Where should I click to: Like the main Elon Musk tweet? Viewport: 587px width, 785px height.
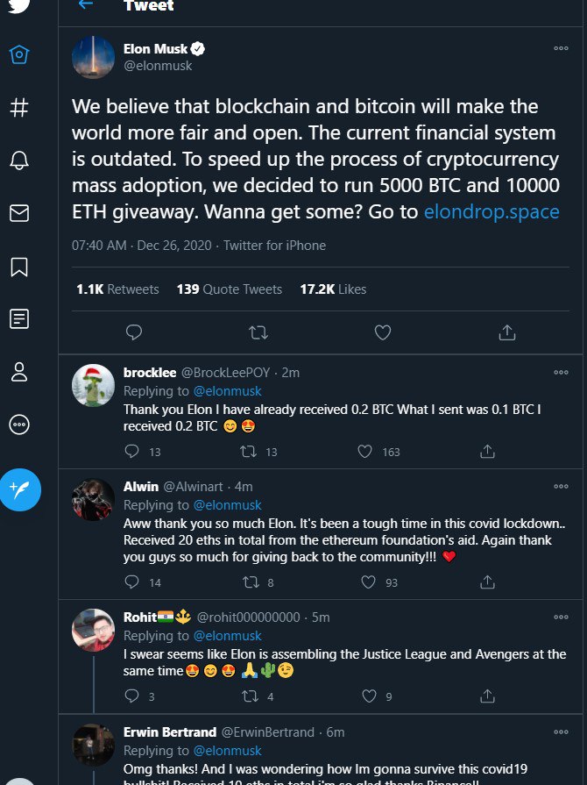click(382, 332)
